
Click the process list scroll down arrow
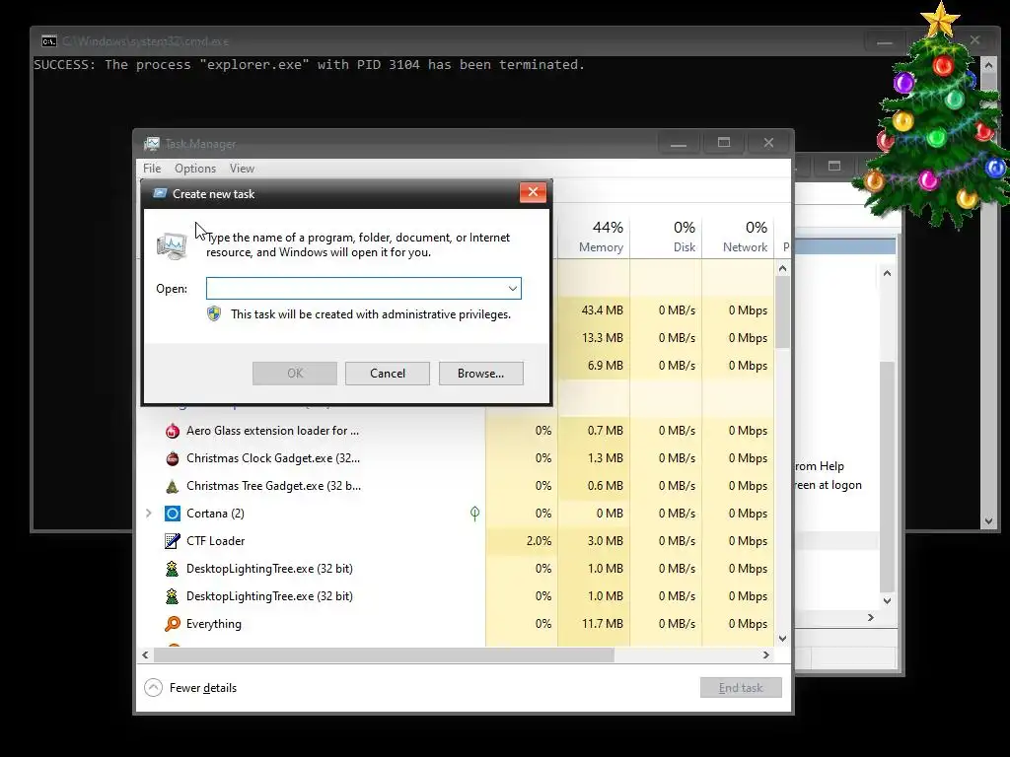pyautogui.click(x=782, y=639)
